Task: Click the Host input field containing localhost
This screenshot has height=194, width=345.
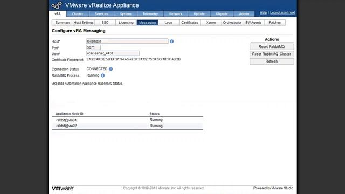Action: pyautogui.click(x=127, y=41)
